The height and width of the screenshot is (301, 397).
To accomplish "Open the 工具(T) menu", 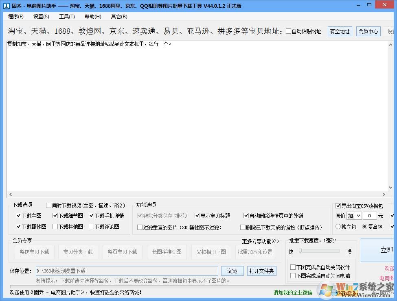I will point(66,17).
